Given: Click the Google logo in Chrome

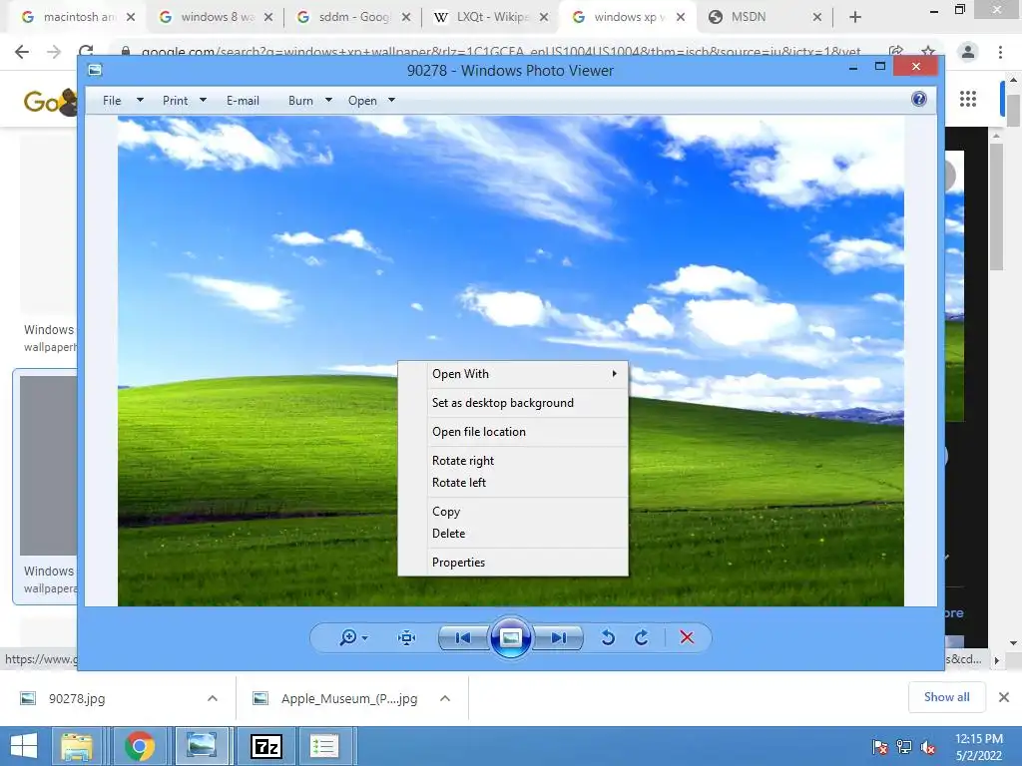Looking at the screenshot, I should [x=50, y=101].
